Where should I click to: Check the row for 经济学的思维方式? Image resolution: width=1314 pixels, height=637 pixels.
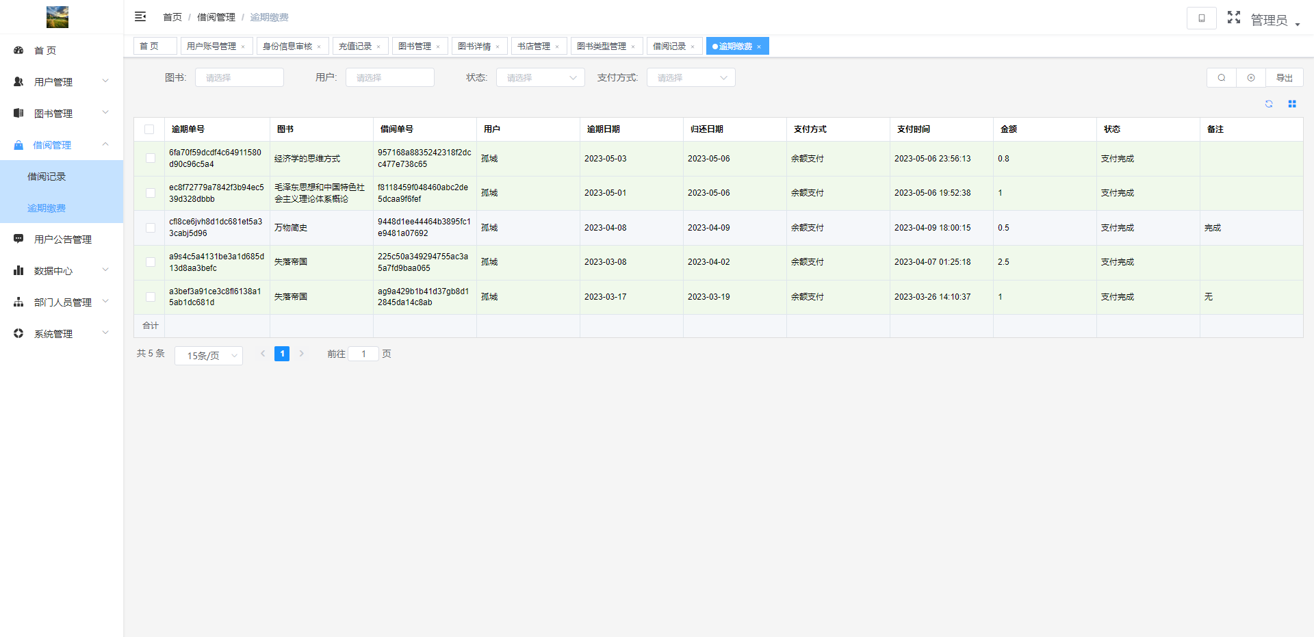click(151, 159)
